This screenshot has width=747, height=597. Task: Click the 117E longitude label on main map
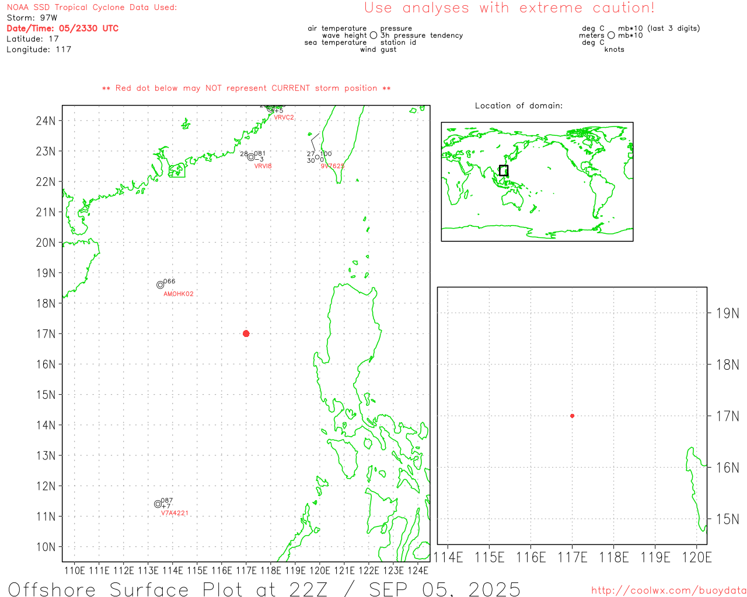coord(246,571)
